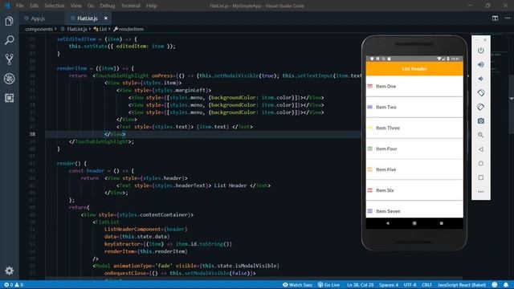This screenshot has height=289, width=514.
Task: Open the Edit menu
Action: click(34, 6)
